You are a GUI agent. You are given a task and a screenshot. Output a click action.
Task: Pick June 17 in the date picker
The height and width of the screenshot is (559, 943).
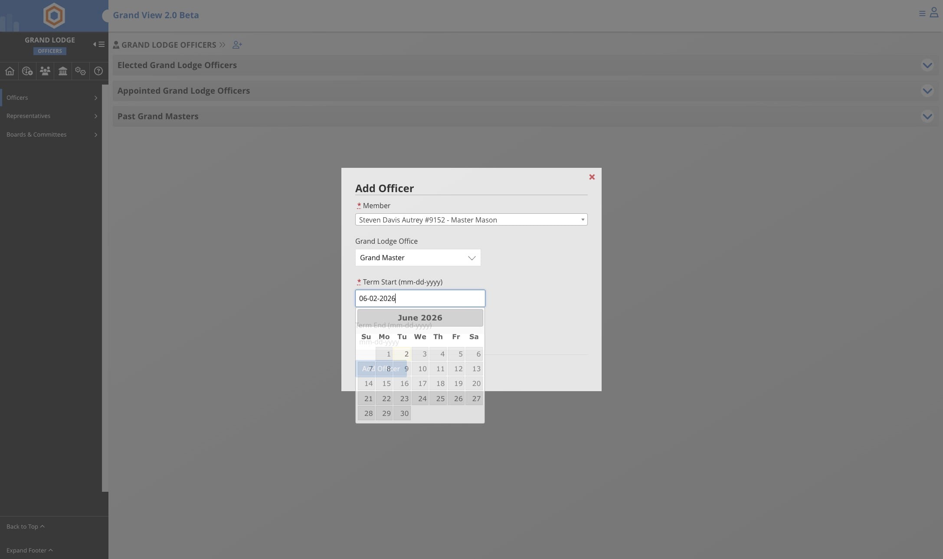click(420, 383)
